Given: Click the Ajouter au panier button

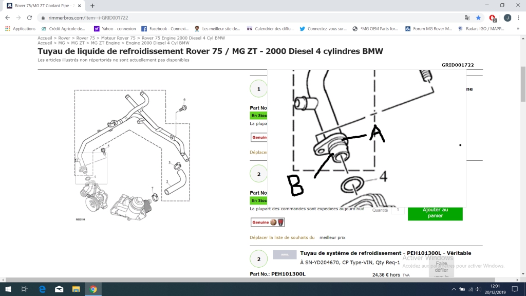Looking at the screenshot, I should tap(435, 213).
